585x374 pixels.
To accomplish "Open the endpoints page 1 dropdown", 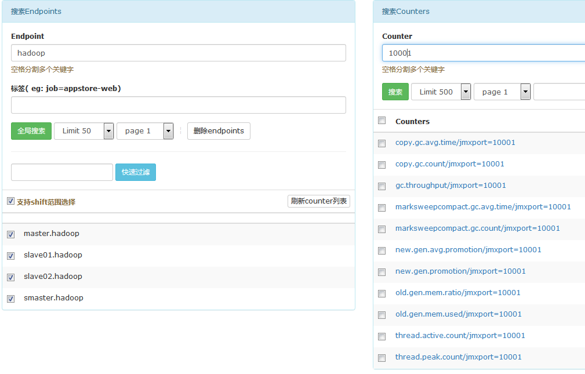I will click(145, 131).
